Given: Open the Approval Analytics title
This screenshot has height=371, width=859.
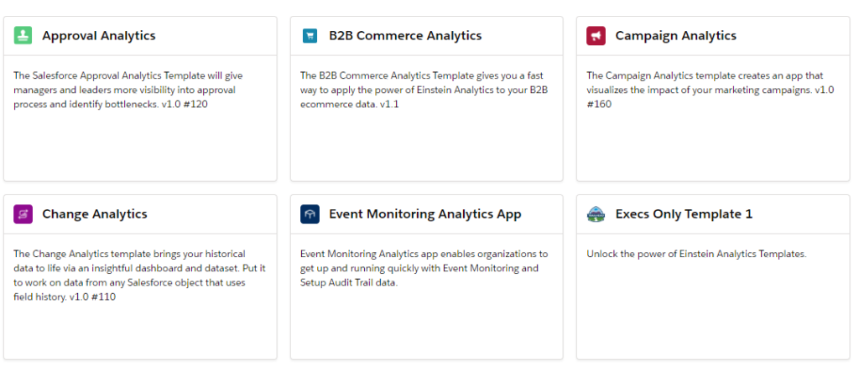Looking at the screenshot, I should tap(99, 35).
